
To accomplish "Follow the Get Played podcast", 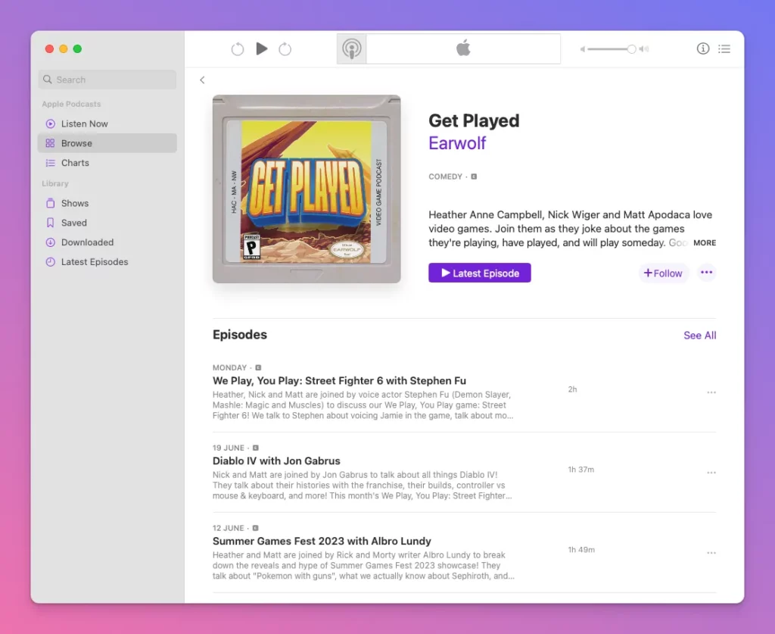I will [x=663, y=273].
